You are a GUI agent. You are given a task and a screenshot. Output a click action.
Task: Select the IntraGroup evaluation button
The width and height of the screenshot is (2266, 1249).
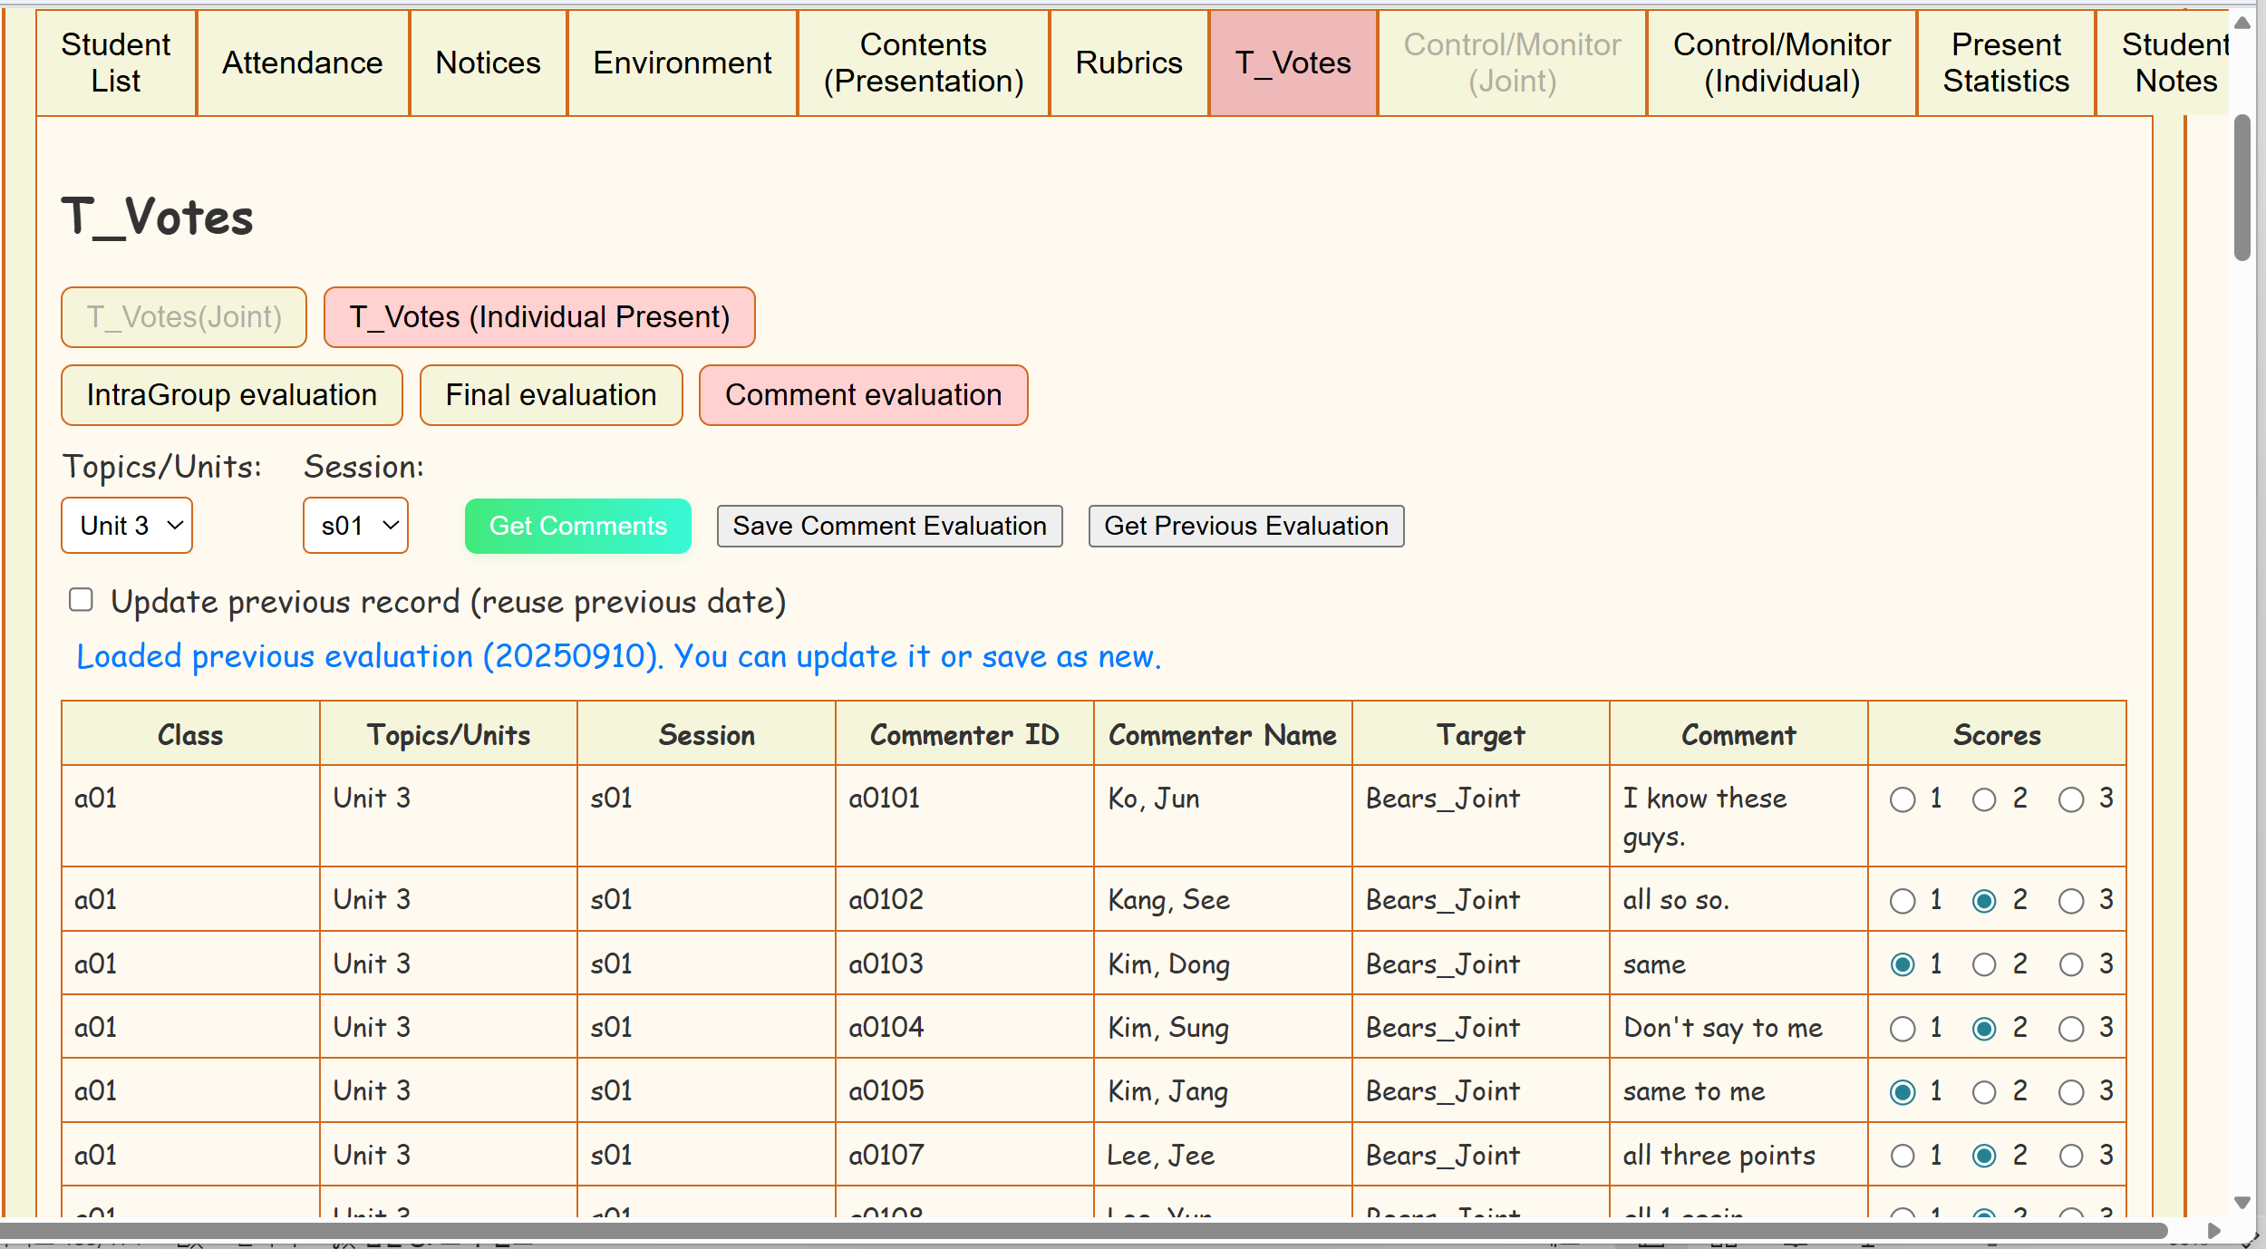pos(231,395)
